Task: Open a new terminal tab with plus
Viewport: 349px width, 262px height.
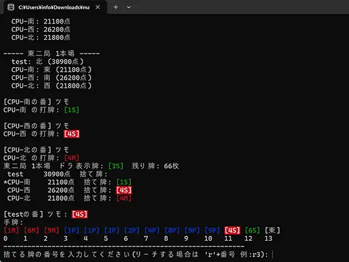Action: 115,7
